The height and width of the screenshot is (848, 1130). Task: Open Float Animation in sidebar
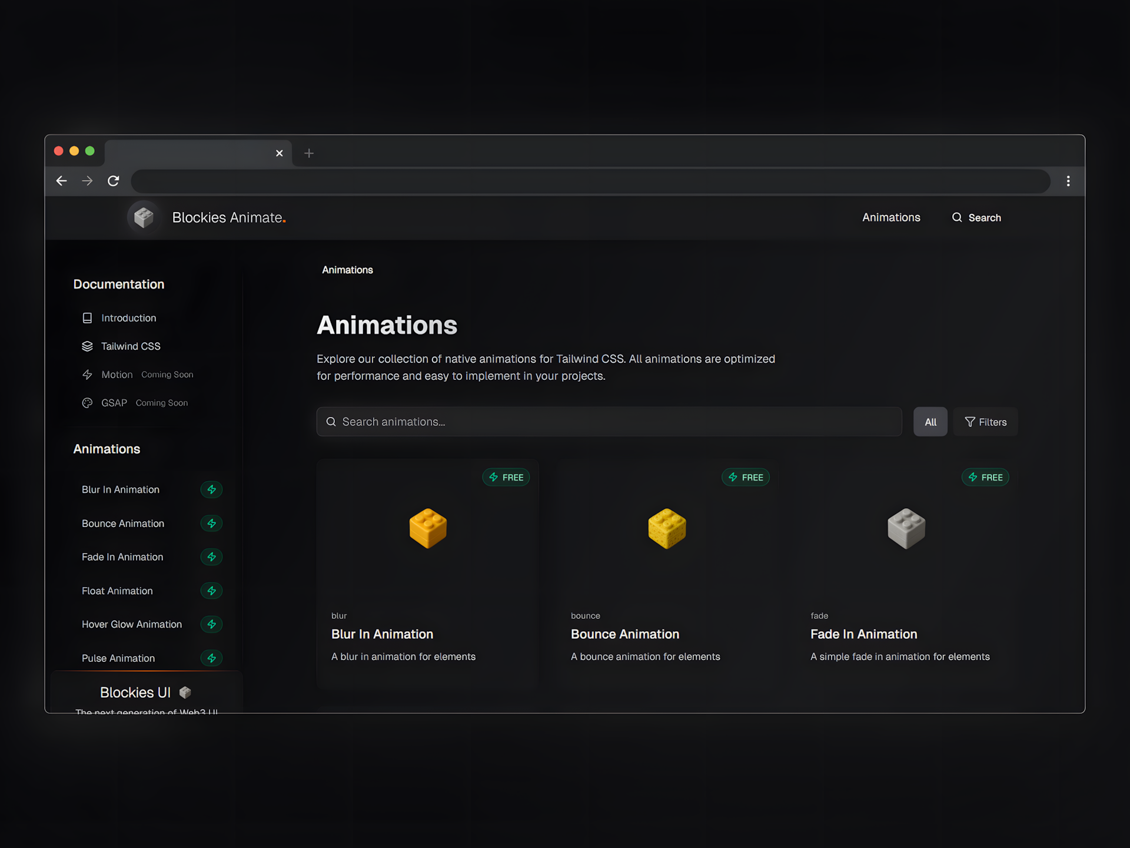coord(117,591)
